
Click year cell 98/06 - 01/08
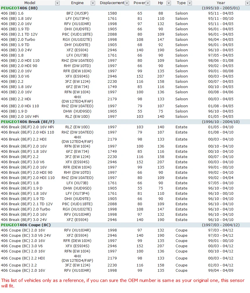click(x=221, y=60)
